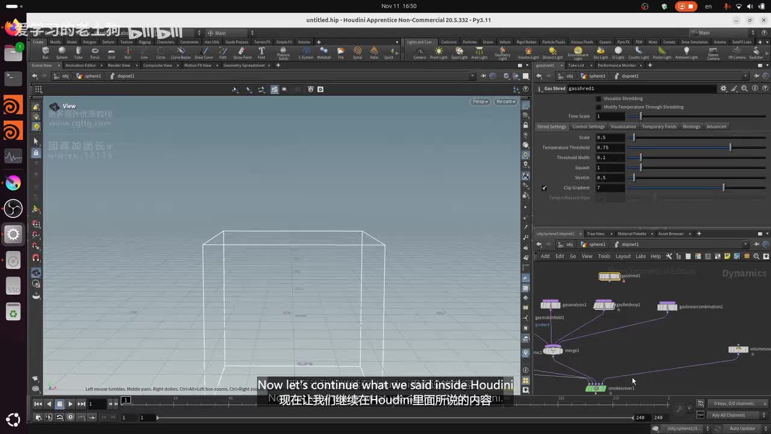Add a Metaball from the shelf
The image size is (771, 434).
point(323,53)
